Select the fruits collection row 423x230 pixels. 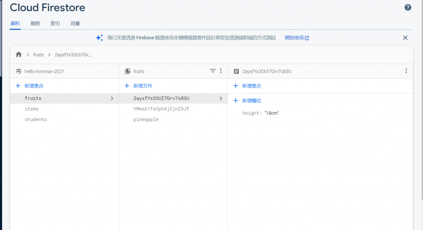pyautogui.click(x=64, y=98)
